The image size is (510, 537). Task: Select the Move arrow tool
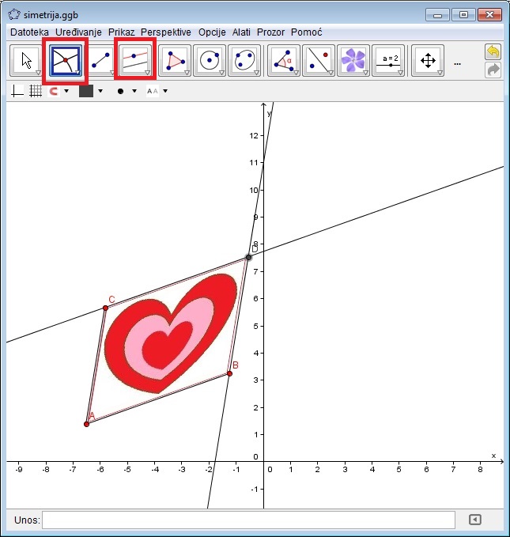[x=26, y=60]
